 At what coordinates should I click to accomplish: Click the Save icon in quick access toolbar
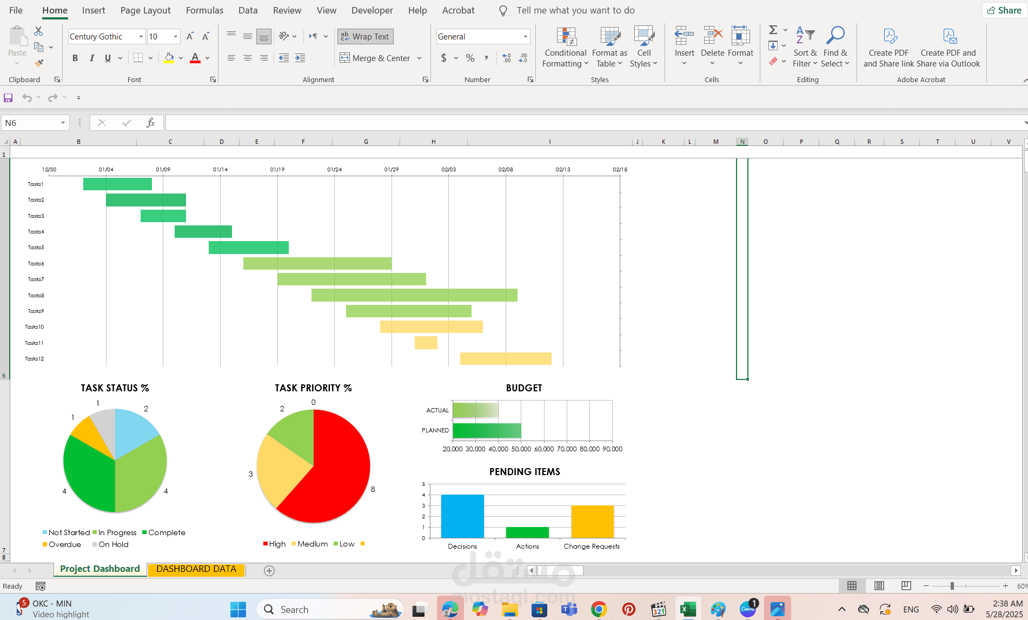[x=8, y=98]
